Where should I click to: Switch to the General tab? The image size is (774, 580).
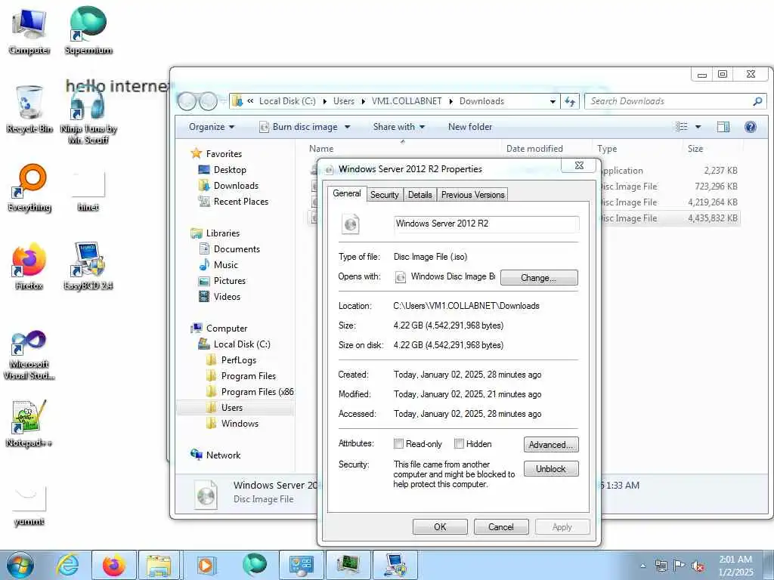point(346,193)
